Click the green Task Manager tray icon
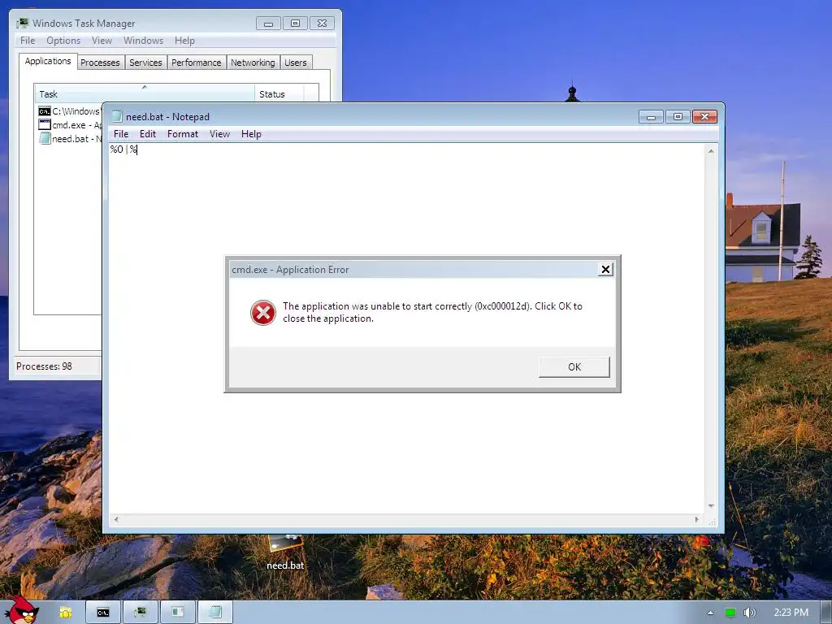This screenshot has height=624, width=832. [730, 613]
